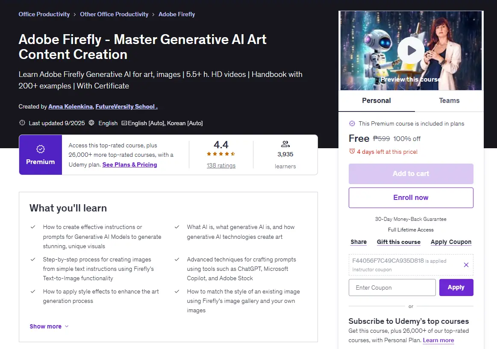497x349 pixels.
Task: Open Anna Kolenkina instructor profile
Action: click(71, 106)
